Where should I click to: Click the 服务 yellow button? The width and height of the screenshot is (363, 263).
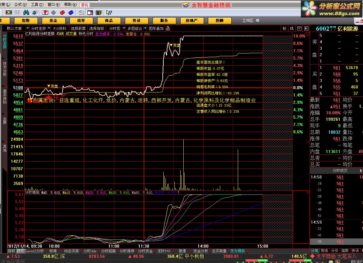point(164,21)
